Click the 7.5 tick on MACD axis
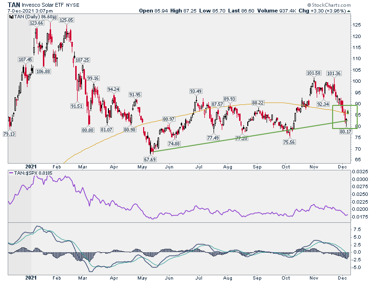 pos(357,230)
